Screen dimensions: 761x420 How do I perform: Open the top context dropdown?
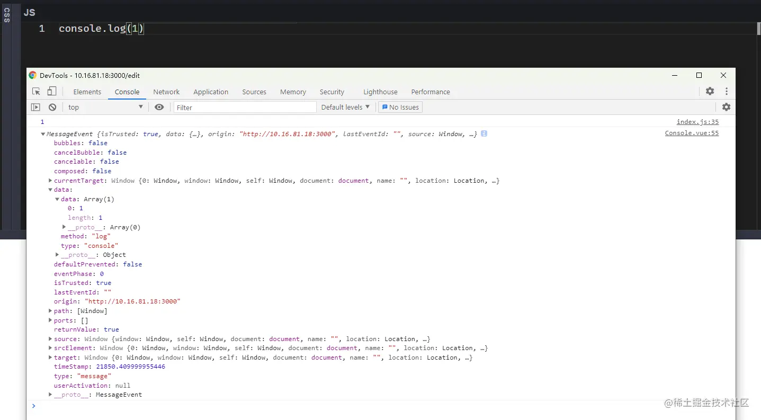105,107
